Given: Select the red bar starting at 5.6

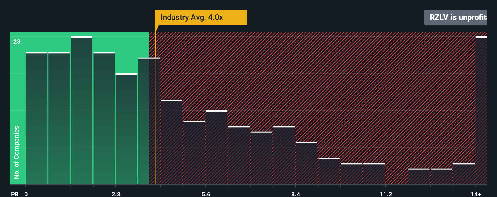Looking at the screenshot, I should 216,147.
